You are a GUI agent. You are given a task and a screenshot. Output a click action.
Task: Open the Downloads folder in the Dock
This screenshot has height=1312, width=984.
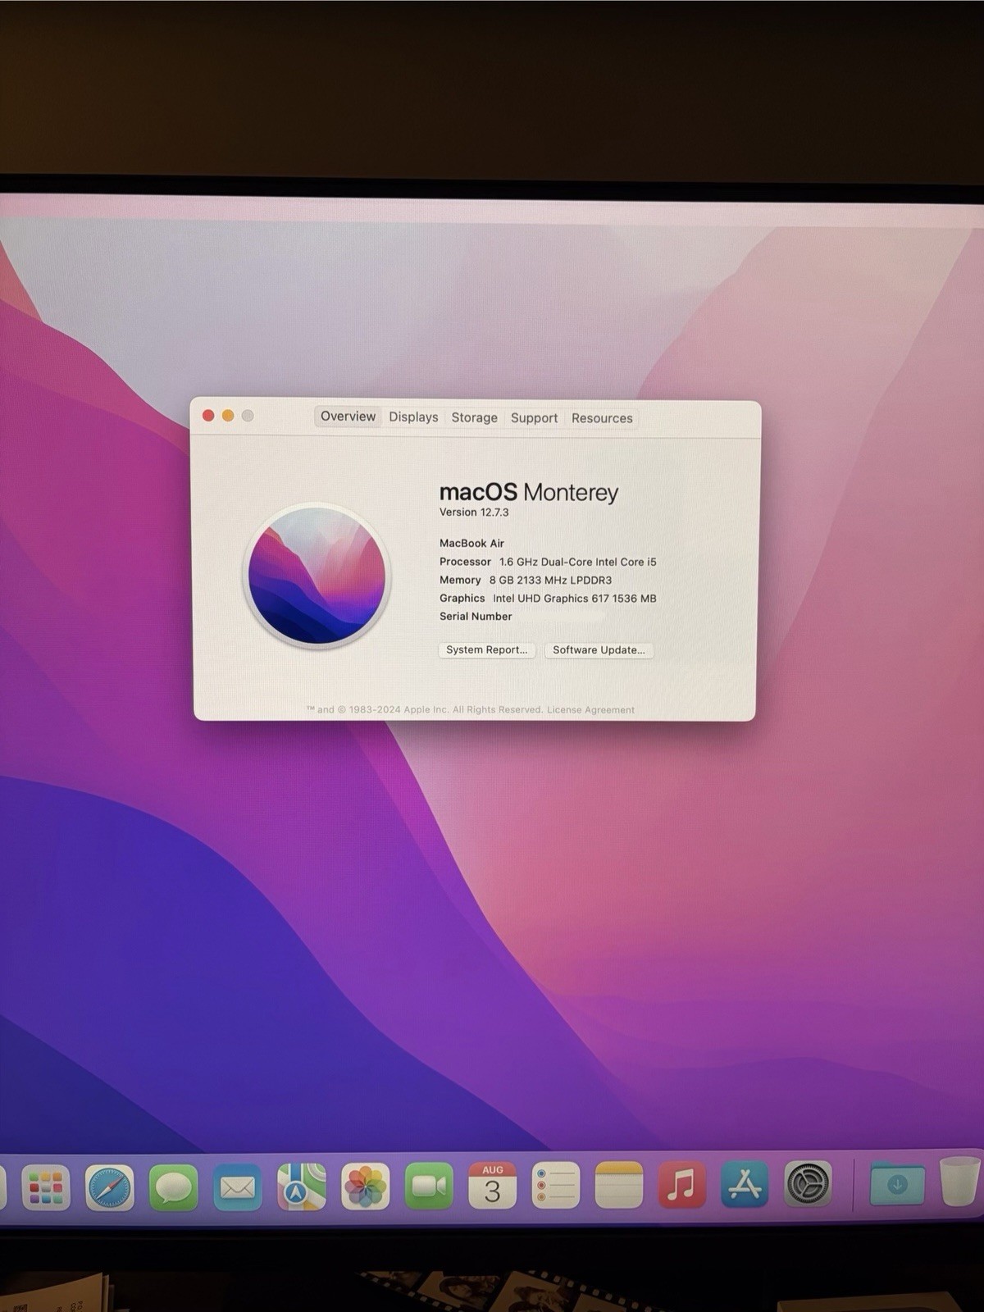[x=897, y=1184]
